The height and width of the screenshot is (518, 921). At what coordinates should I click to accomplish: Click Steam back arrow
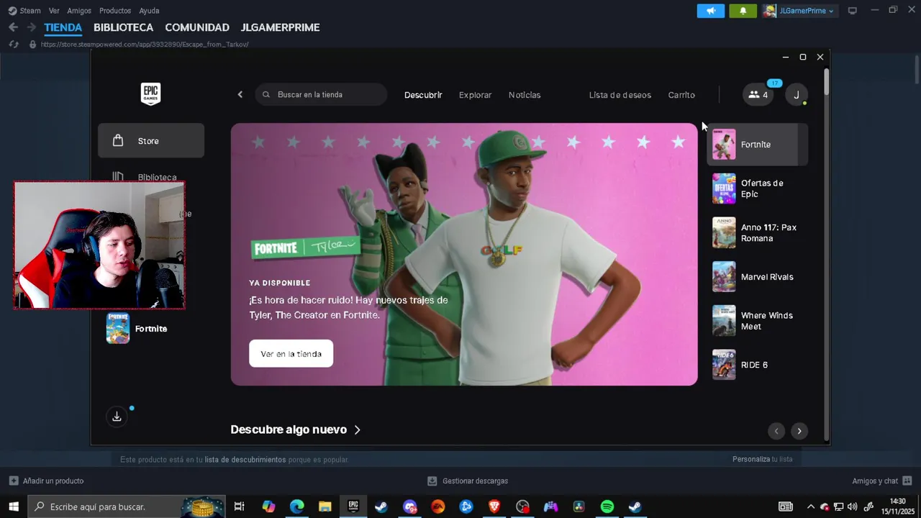(13, 27)
